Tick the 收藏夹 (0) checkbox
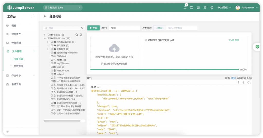 49,35
